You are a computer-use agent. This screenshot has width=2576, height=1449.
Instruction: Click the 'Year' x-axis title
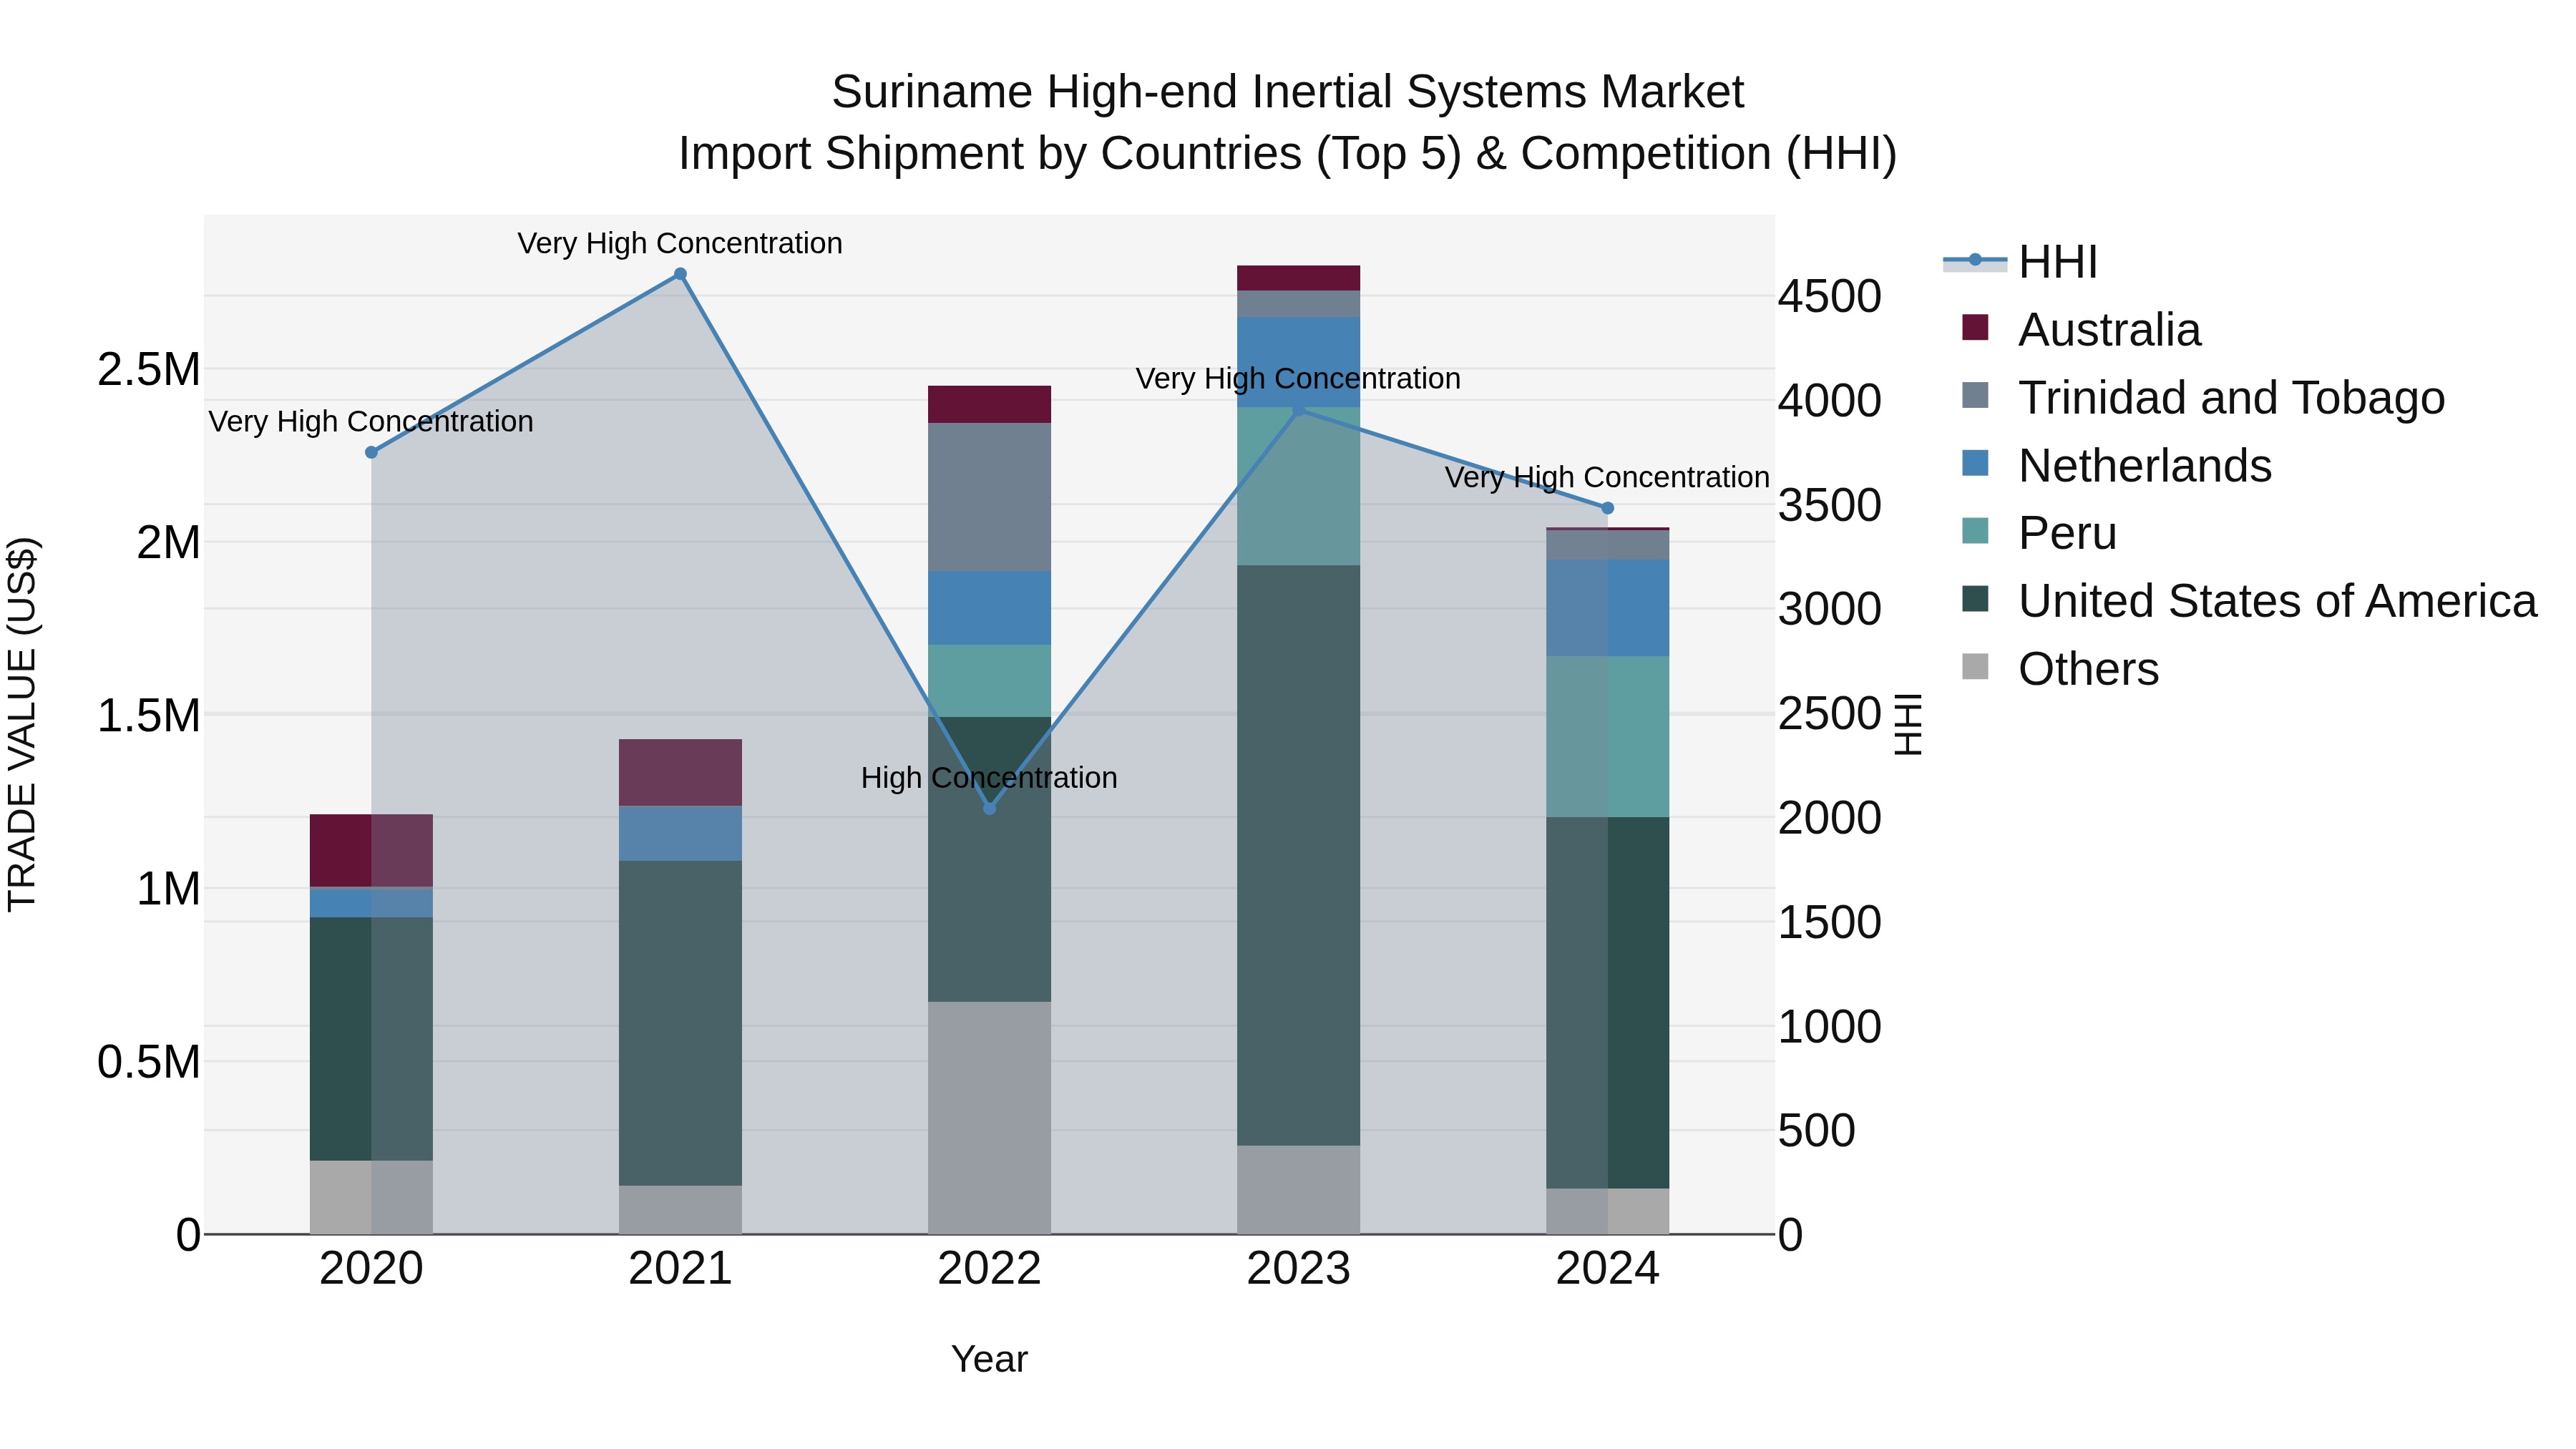(989, 1358)
